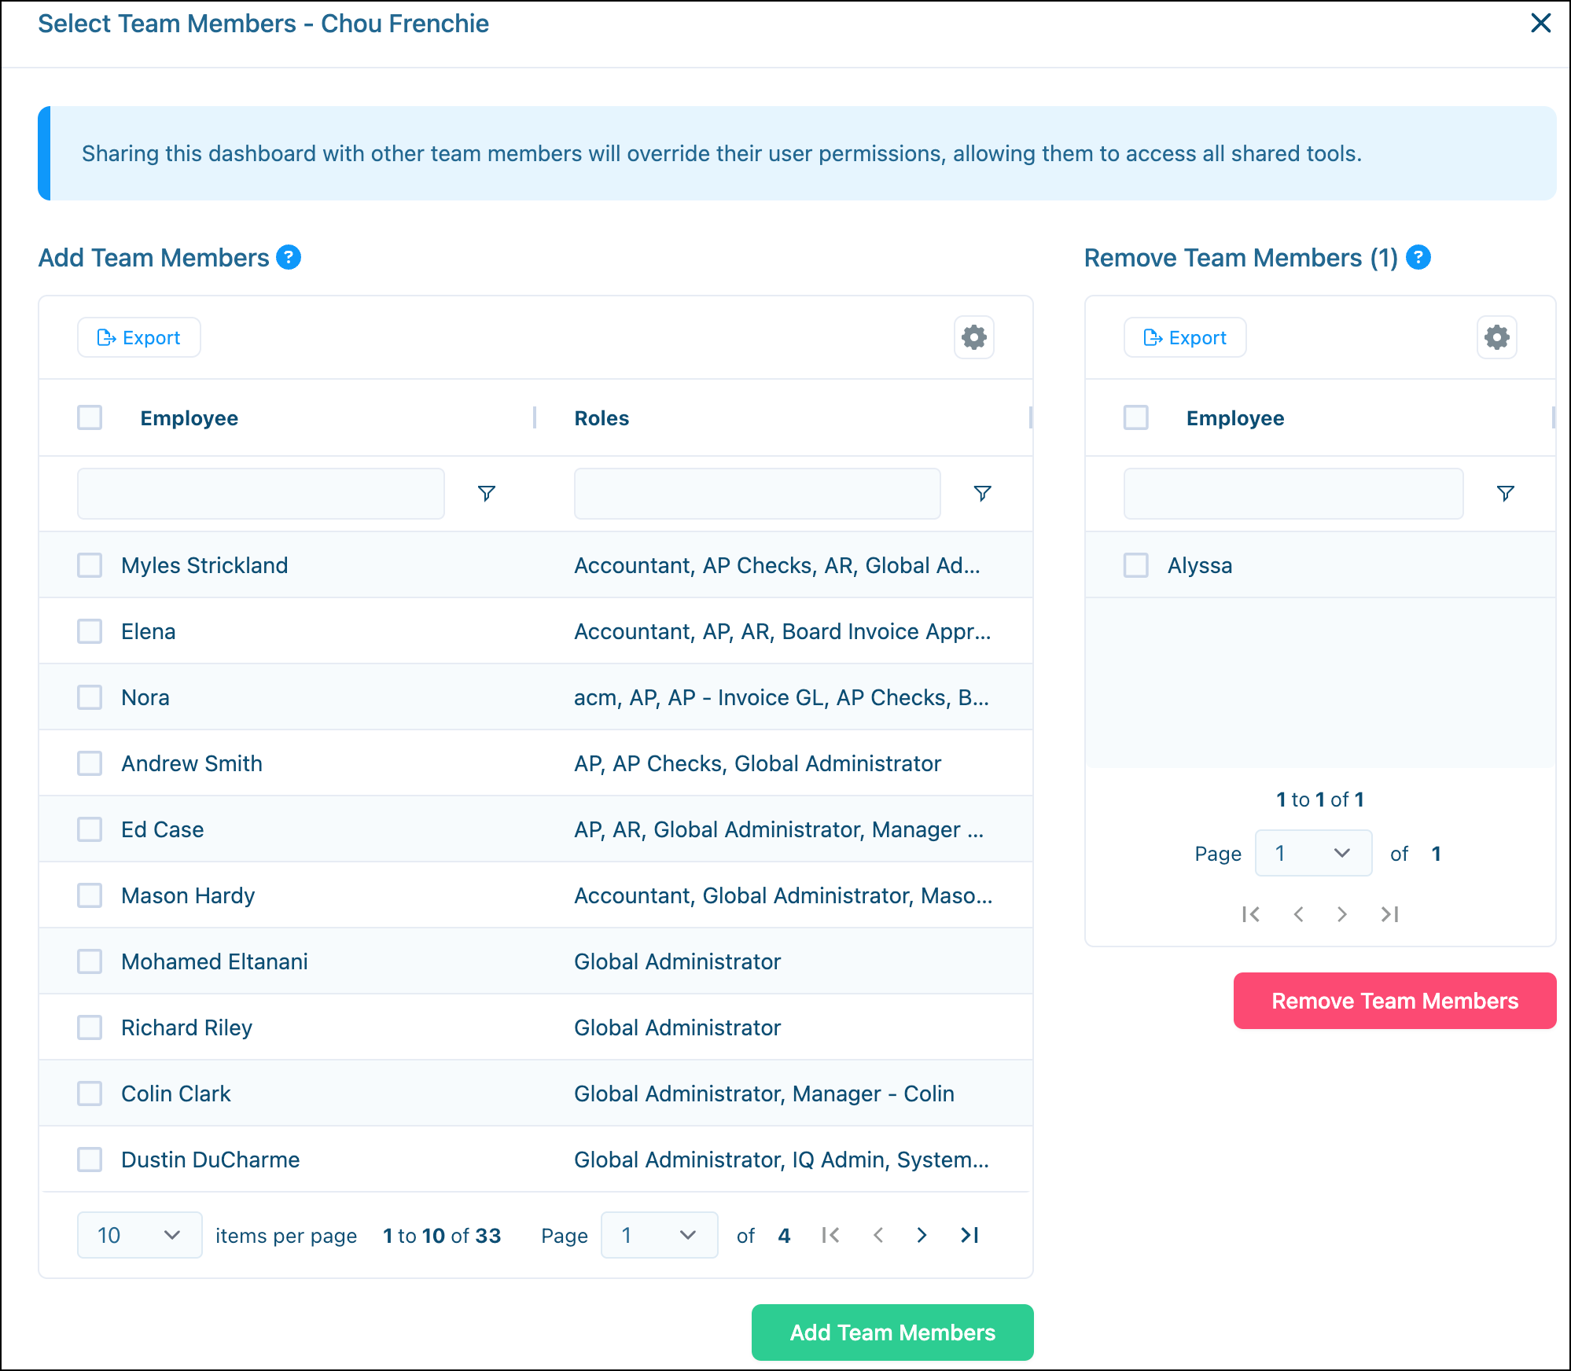The image size is (1571, 1371).
Task: Open Add Team Members table settings gear
Action: [973, 337]
